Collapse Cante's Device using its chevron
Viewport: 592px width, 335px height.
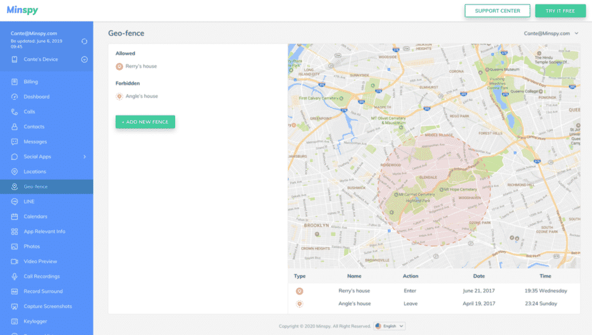click(84, 59)
